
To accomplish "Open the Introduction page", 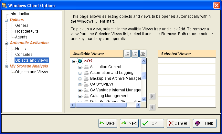I will click(20, 14).
